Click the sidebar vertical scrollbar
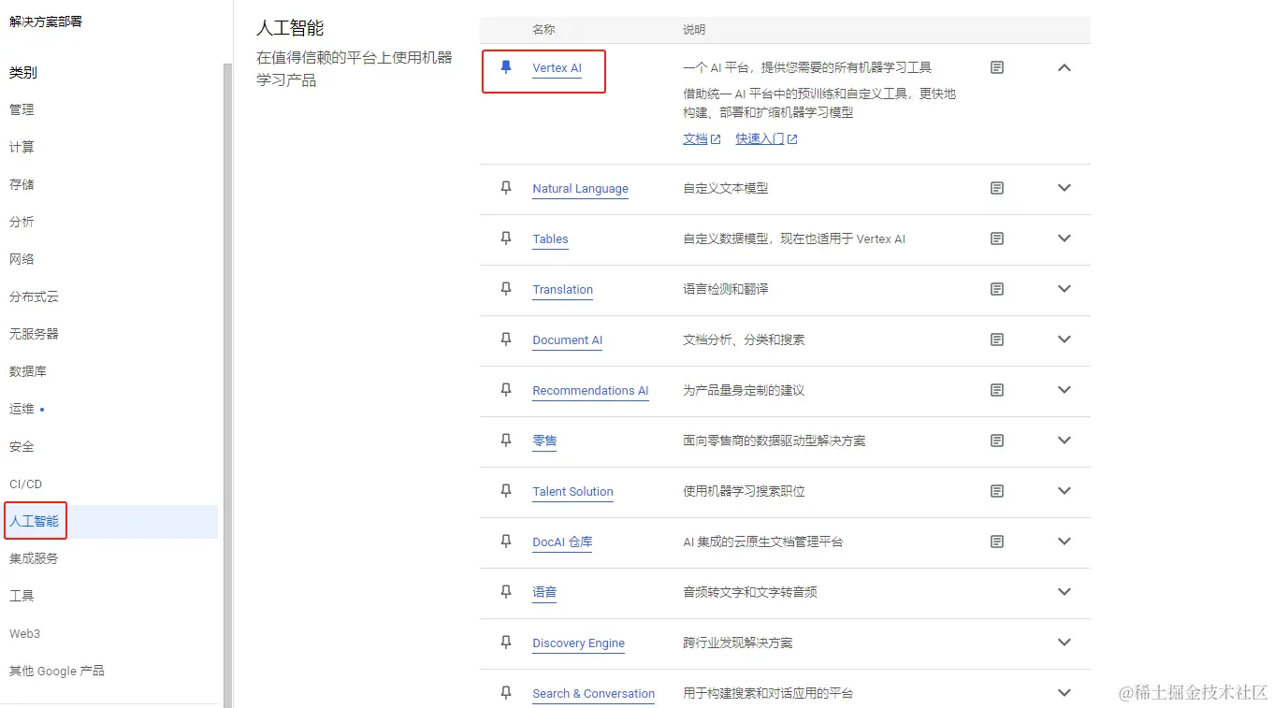Screen dimensions: 1274x708 tap(227, 383)
